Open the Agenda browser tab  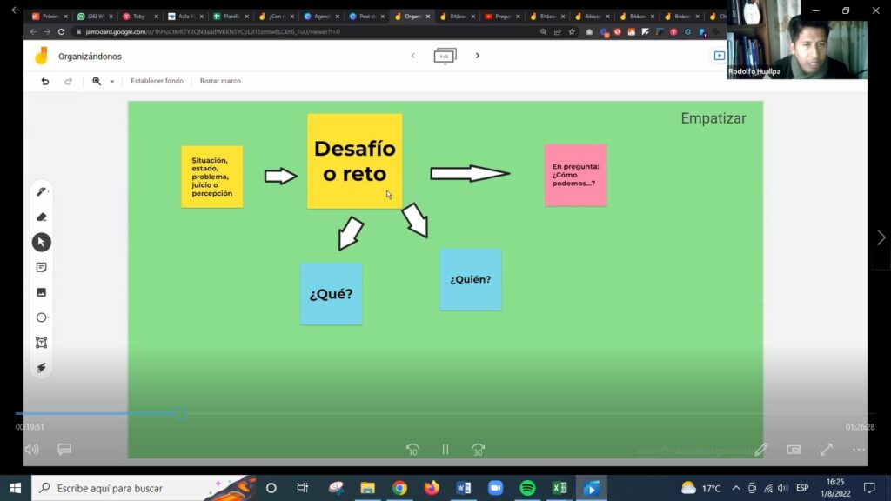tap(318, 16)
